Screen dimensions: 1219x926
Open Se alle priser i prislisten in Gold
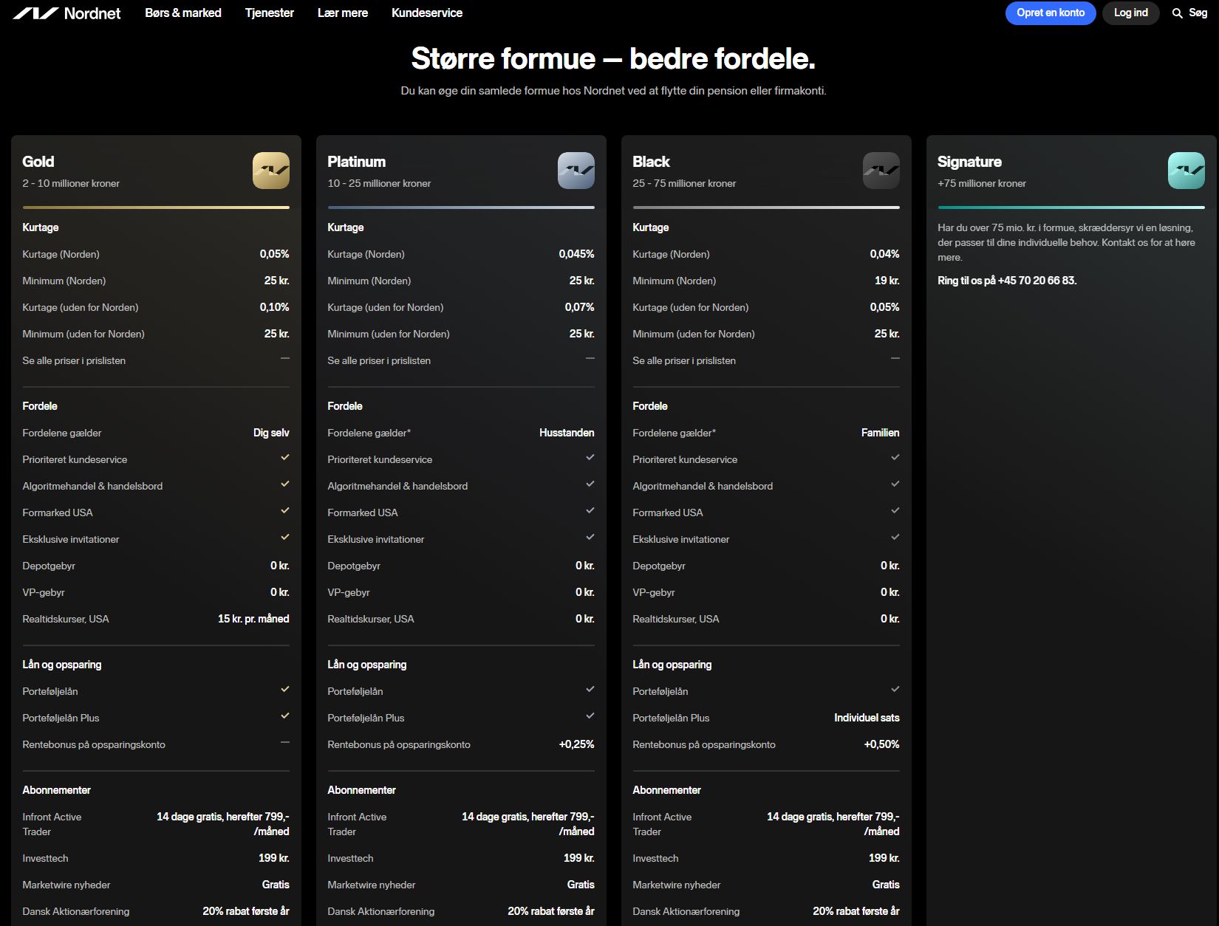point(74,361)
